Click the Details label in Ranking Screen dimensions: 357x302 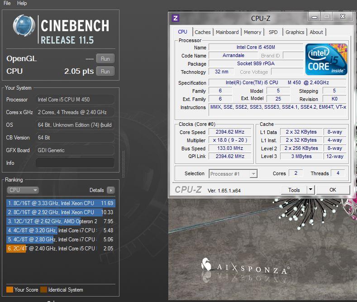(96, 190)
